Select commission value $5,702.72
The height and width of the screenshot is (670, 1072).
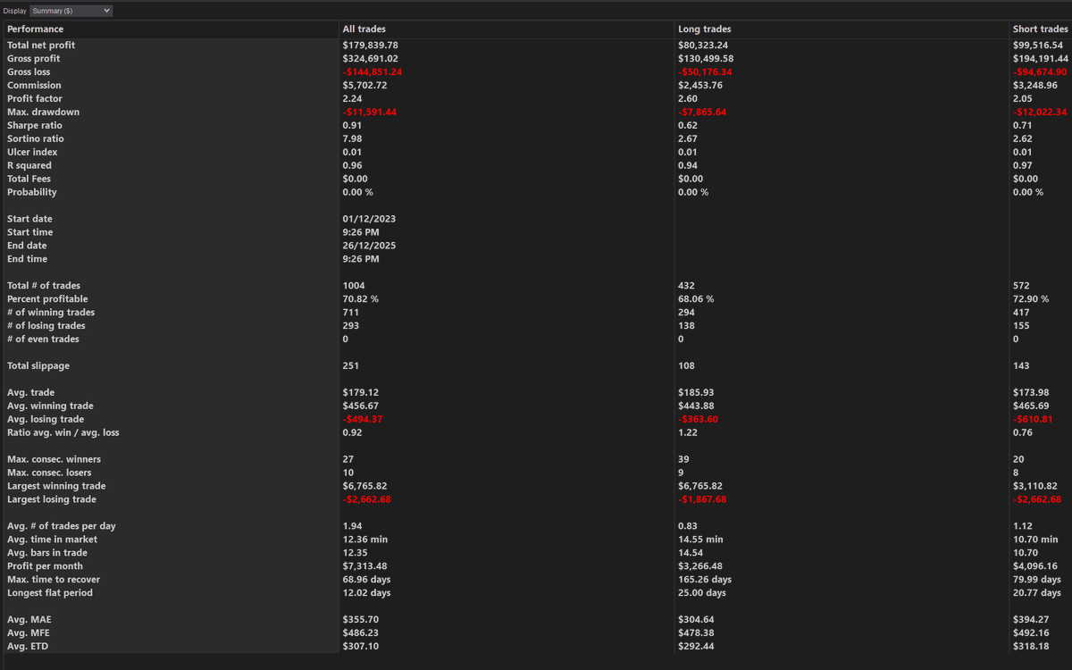(x=364, y=85)
